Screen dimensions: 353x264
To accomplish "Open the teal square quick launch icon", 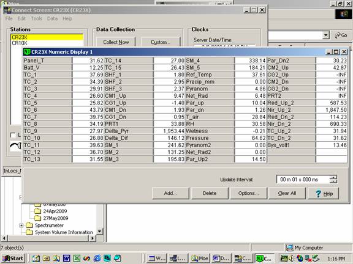I will point(107,258).
